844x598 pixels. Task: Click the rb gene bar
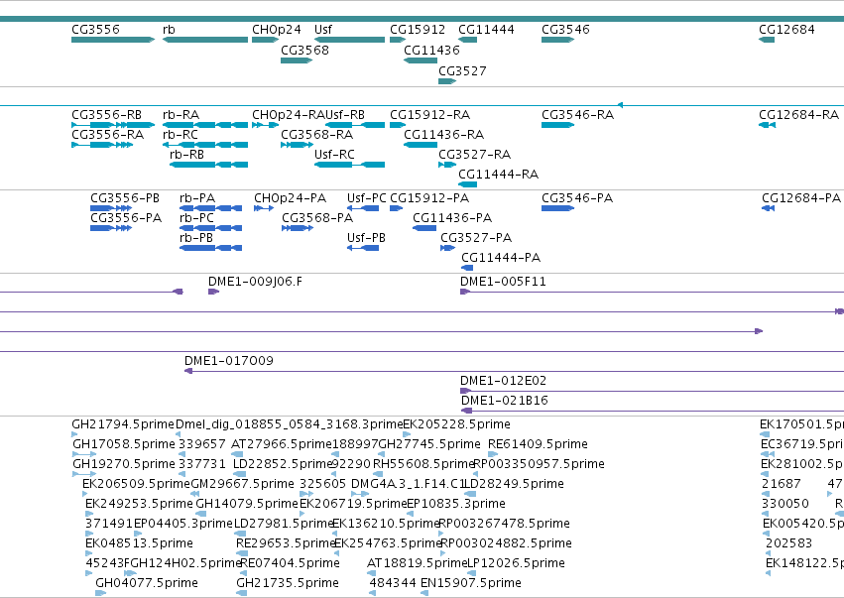point(205,40)
